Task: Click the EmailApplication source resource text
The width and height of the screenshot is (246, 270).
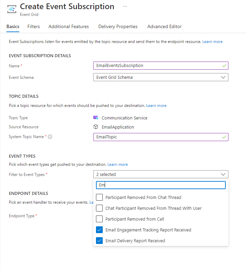Action: coord(118,127)
